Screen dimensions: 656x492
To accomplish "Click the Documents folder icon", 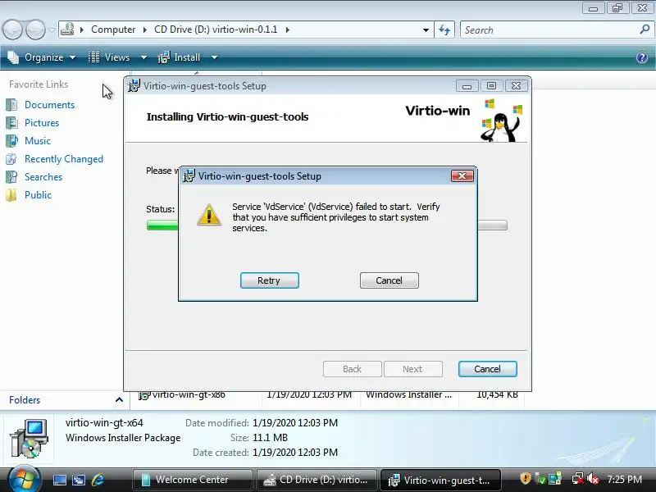I will pos(11,105).
